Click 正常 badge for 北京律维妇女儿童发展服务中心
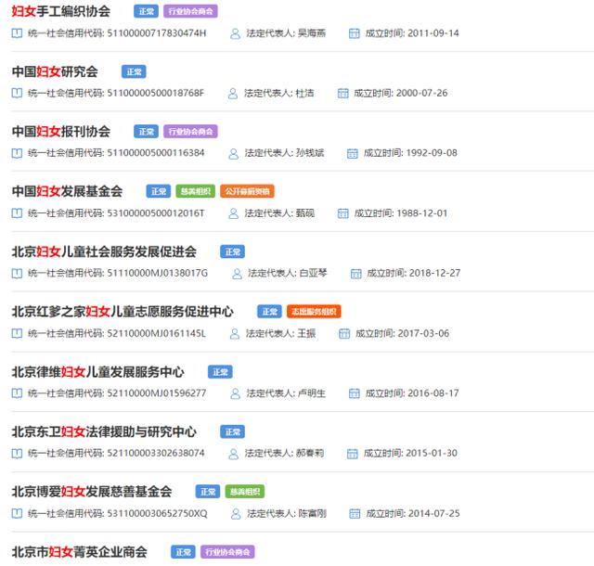 click(220, 372)
